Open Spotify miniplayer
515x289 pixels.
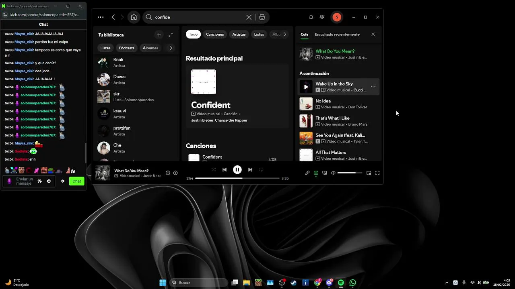tap(369, 173)
